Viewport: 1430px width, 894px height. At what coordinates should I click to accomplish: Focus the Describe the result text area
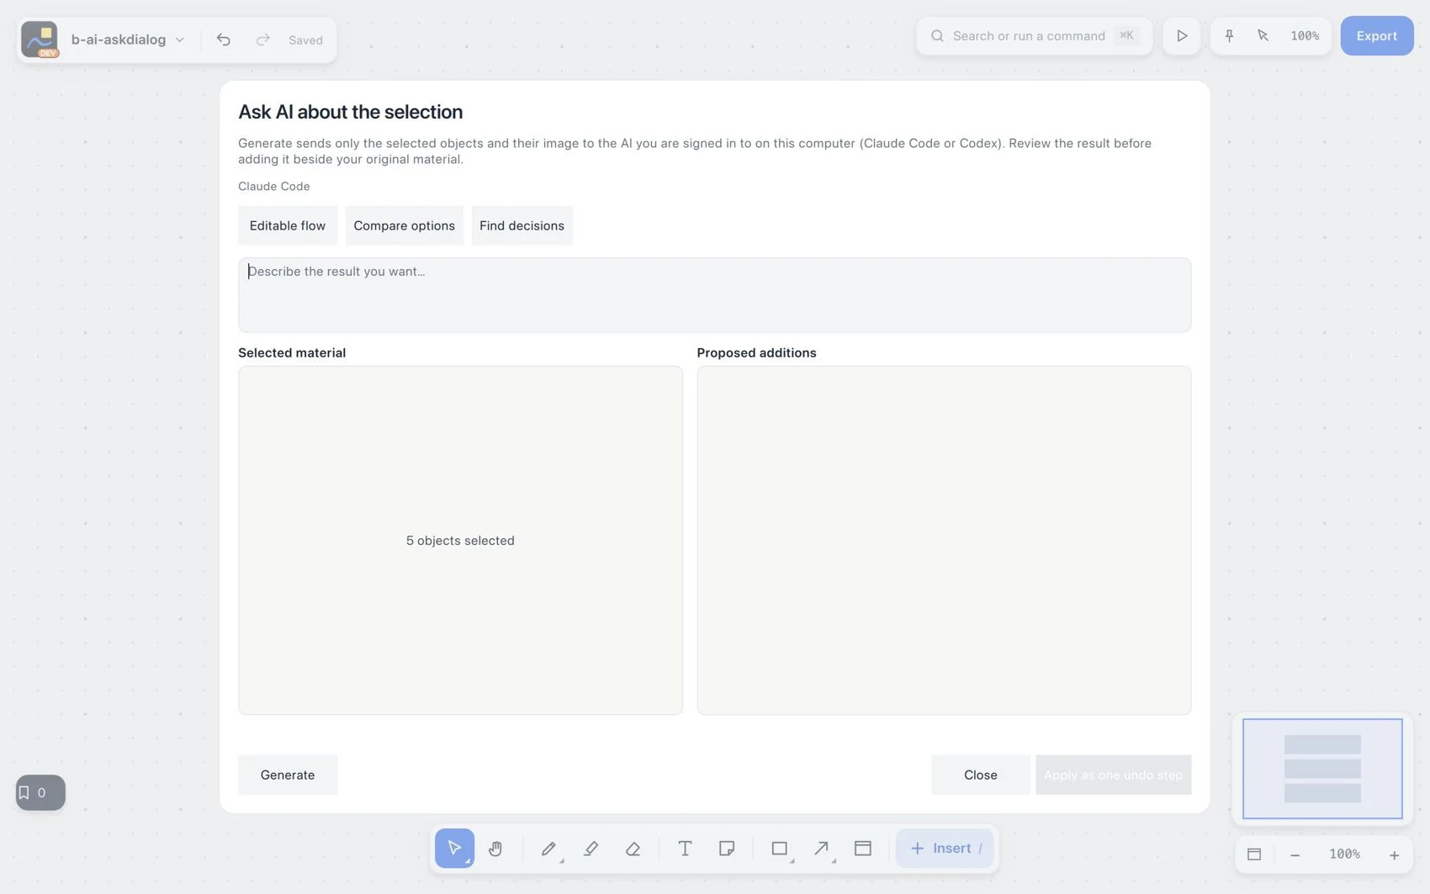(714, 294)
